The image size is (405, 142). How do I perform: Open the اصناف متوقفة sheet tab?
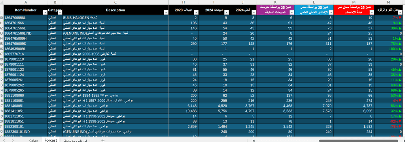coord(75,140)
